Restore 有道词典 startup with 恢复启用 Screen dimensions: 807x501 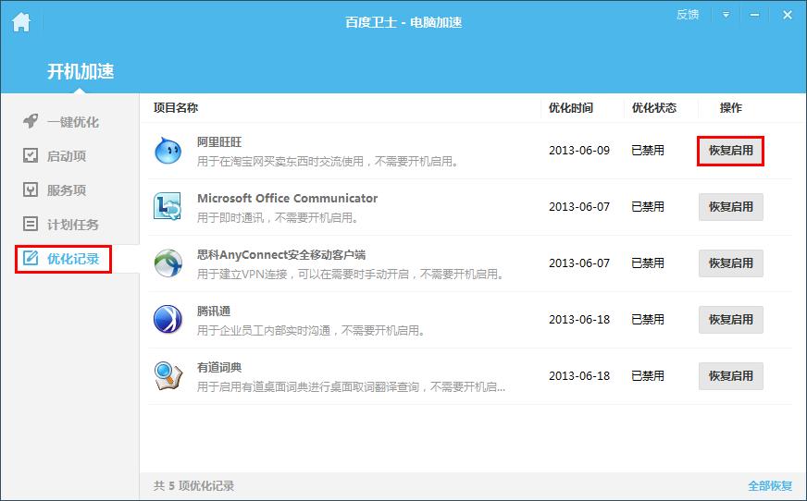[x=730, y=376]
